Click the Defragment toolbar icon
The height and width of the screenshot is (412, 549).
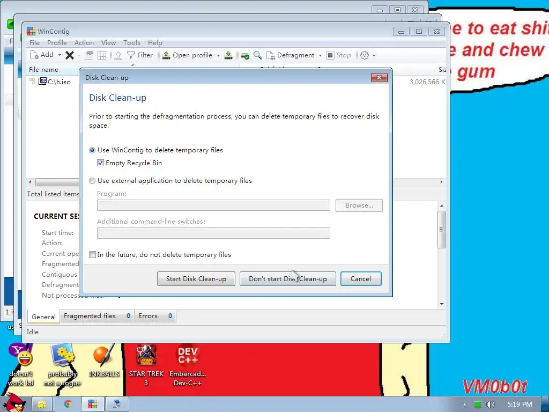(x=271, y=55)
